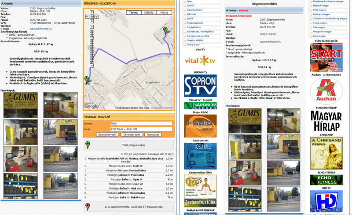This screenshot has width=352, height=215.
Task: Open the Szórakozás, vendéglátás category
Action: tap(200, 32)
